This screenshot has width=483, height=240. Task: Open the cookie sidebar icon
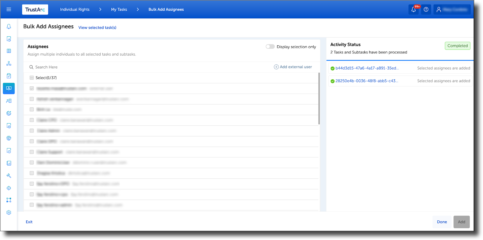pos(9,113)
